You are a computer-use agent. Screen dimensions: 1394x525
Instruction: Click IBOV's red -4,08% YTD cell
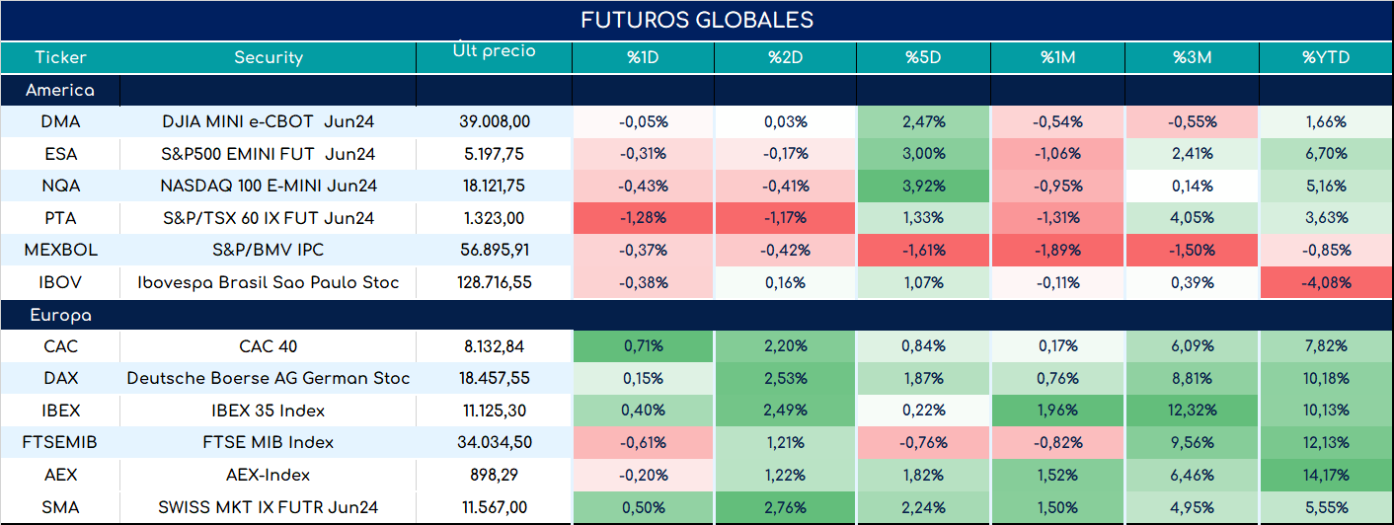point(1326,282)
